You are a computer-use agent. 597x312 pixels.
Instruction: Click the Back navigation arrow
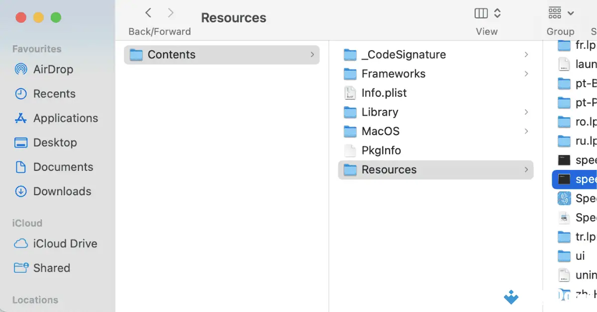pos(148,12)
